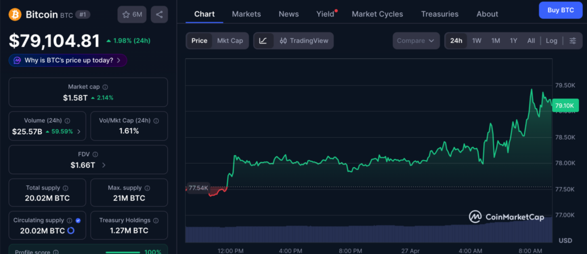The width and height of the screenshot is (587, 254).
Task: Switch to TradingView chart mode
Action: click(304, 41)
